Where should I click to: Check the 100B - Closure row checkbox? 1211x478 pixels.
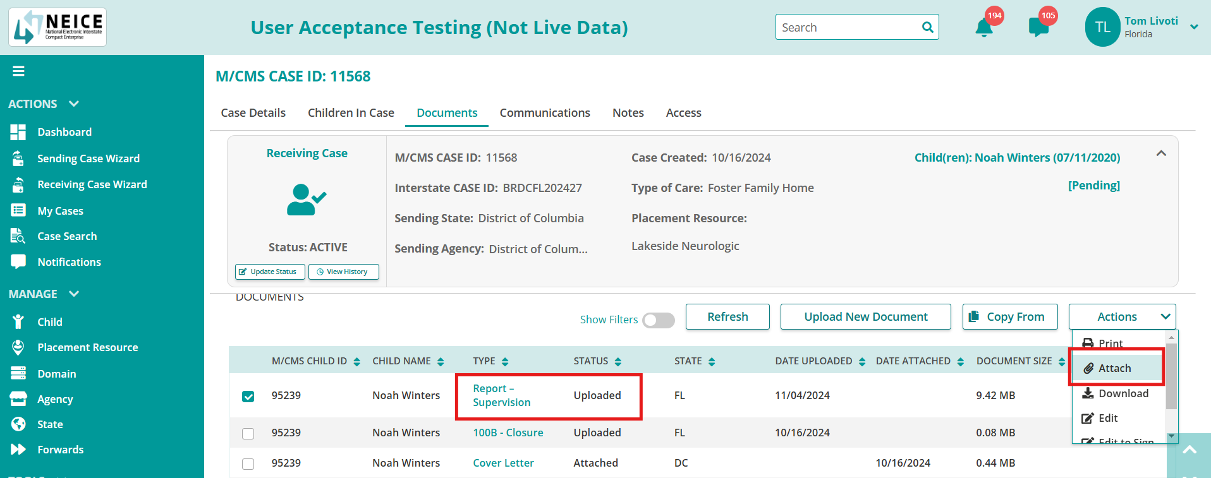coord(248,433)
